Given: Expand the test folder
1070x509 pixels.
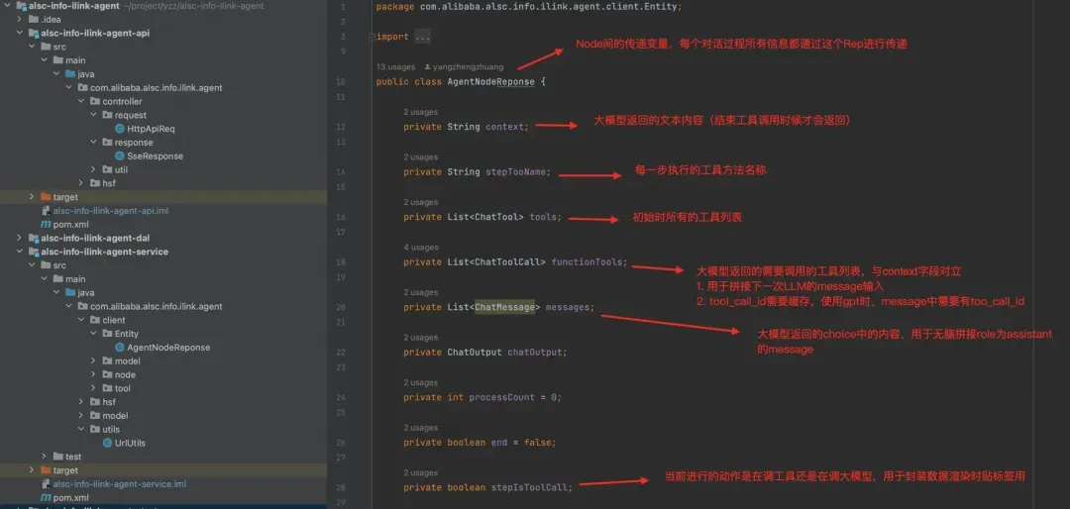Looking at the screenshot, I should (44, 457).
